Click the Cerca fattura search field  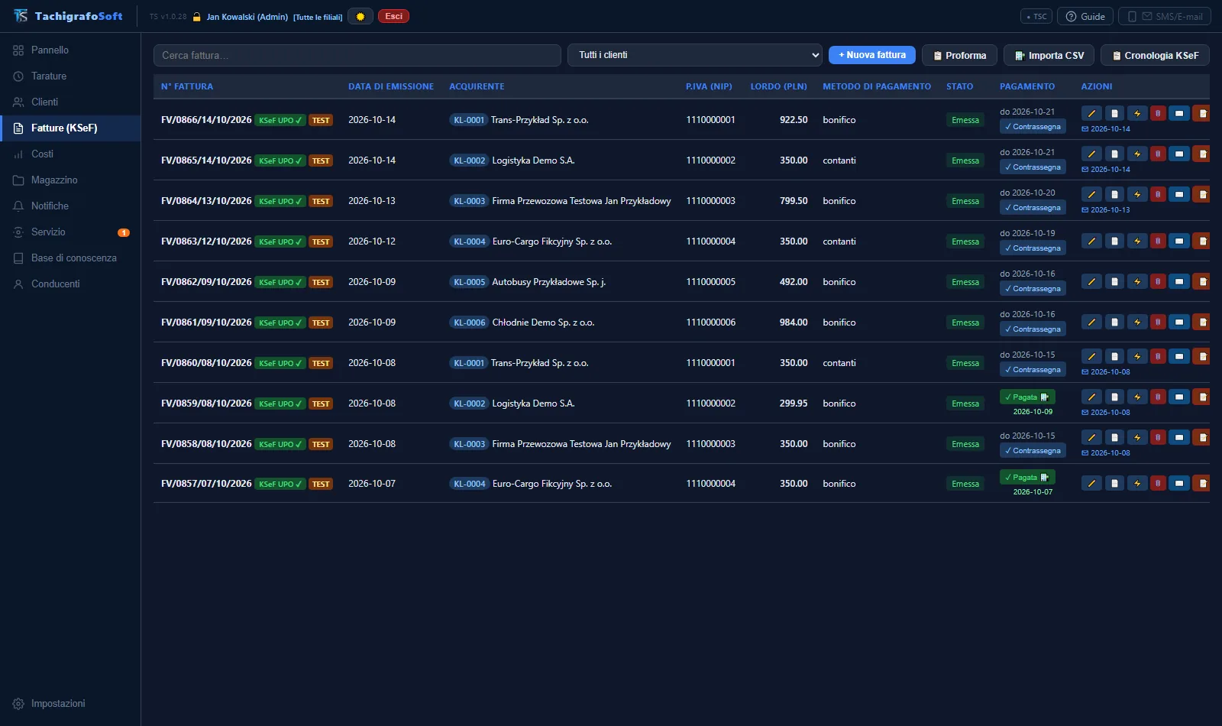pyautogui.click(x=357, y=55)
